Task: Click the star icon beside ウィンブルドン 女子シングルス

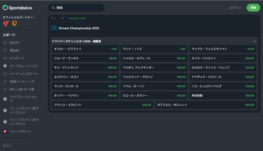Action: tap(5, 122)
